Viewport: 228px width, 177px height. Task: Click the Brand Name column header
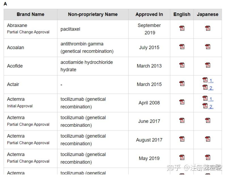pyautogui.click(x=30, y=14)
